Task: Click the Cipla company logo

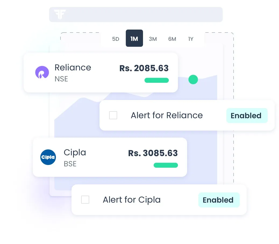Action: click(x=48, y=157)
